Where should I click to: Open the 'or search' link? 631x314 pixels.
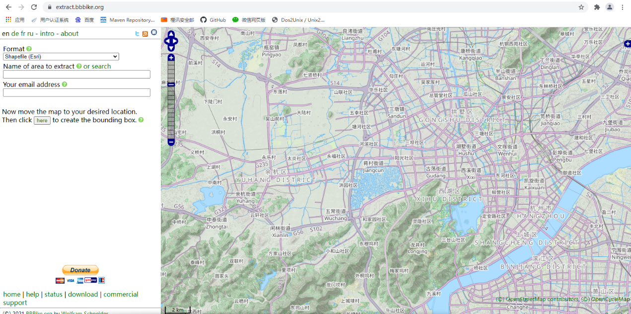(x=97, y=66)
